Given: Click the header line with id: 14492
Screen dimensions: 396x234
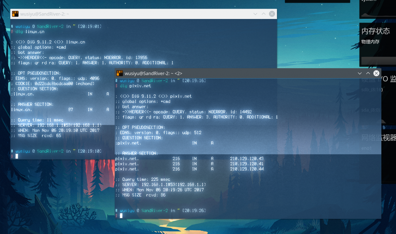Looking at the screenshot, I should [184, 112].
